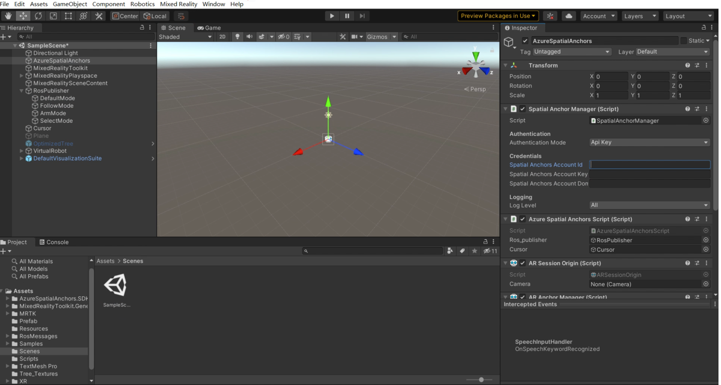Select the Rect tool
This screenshot has height=385, width=721.
coord(68,16)
